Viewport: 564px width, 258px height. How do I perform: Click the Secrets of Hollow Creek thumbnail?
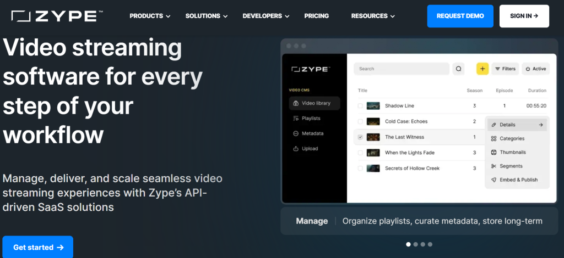tap(373, 168)
